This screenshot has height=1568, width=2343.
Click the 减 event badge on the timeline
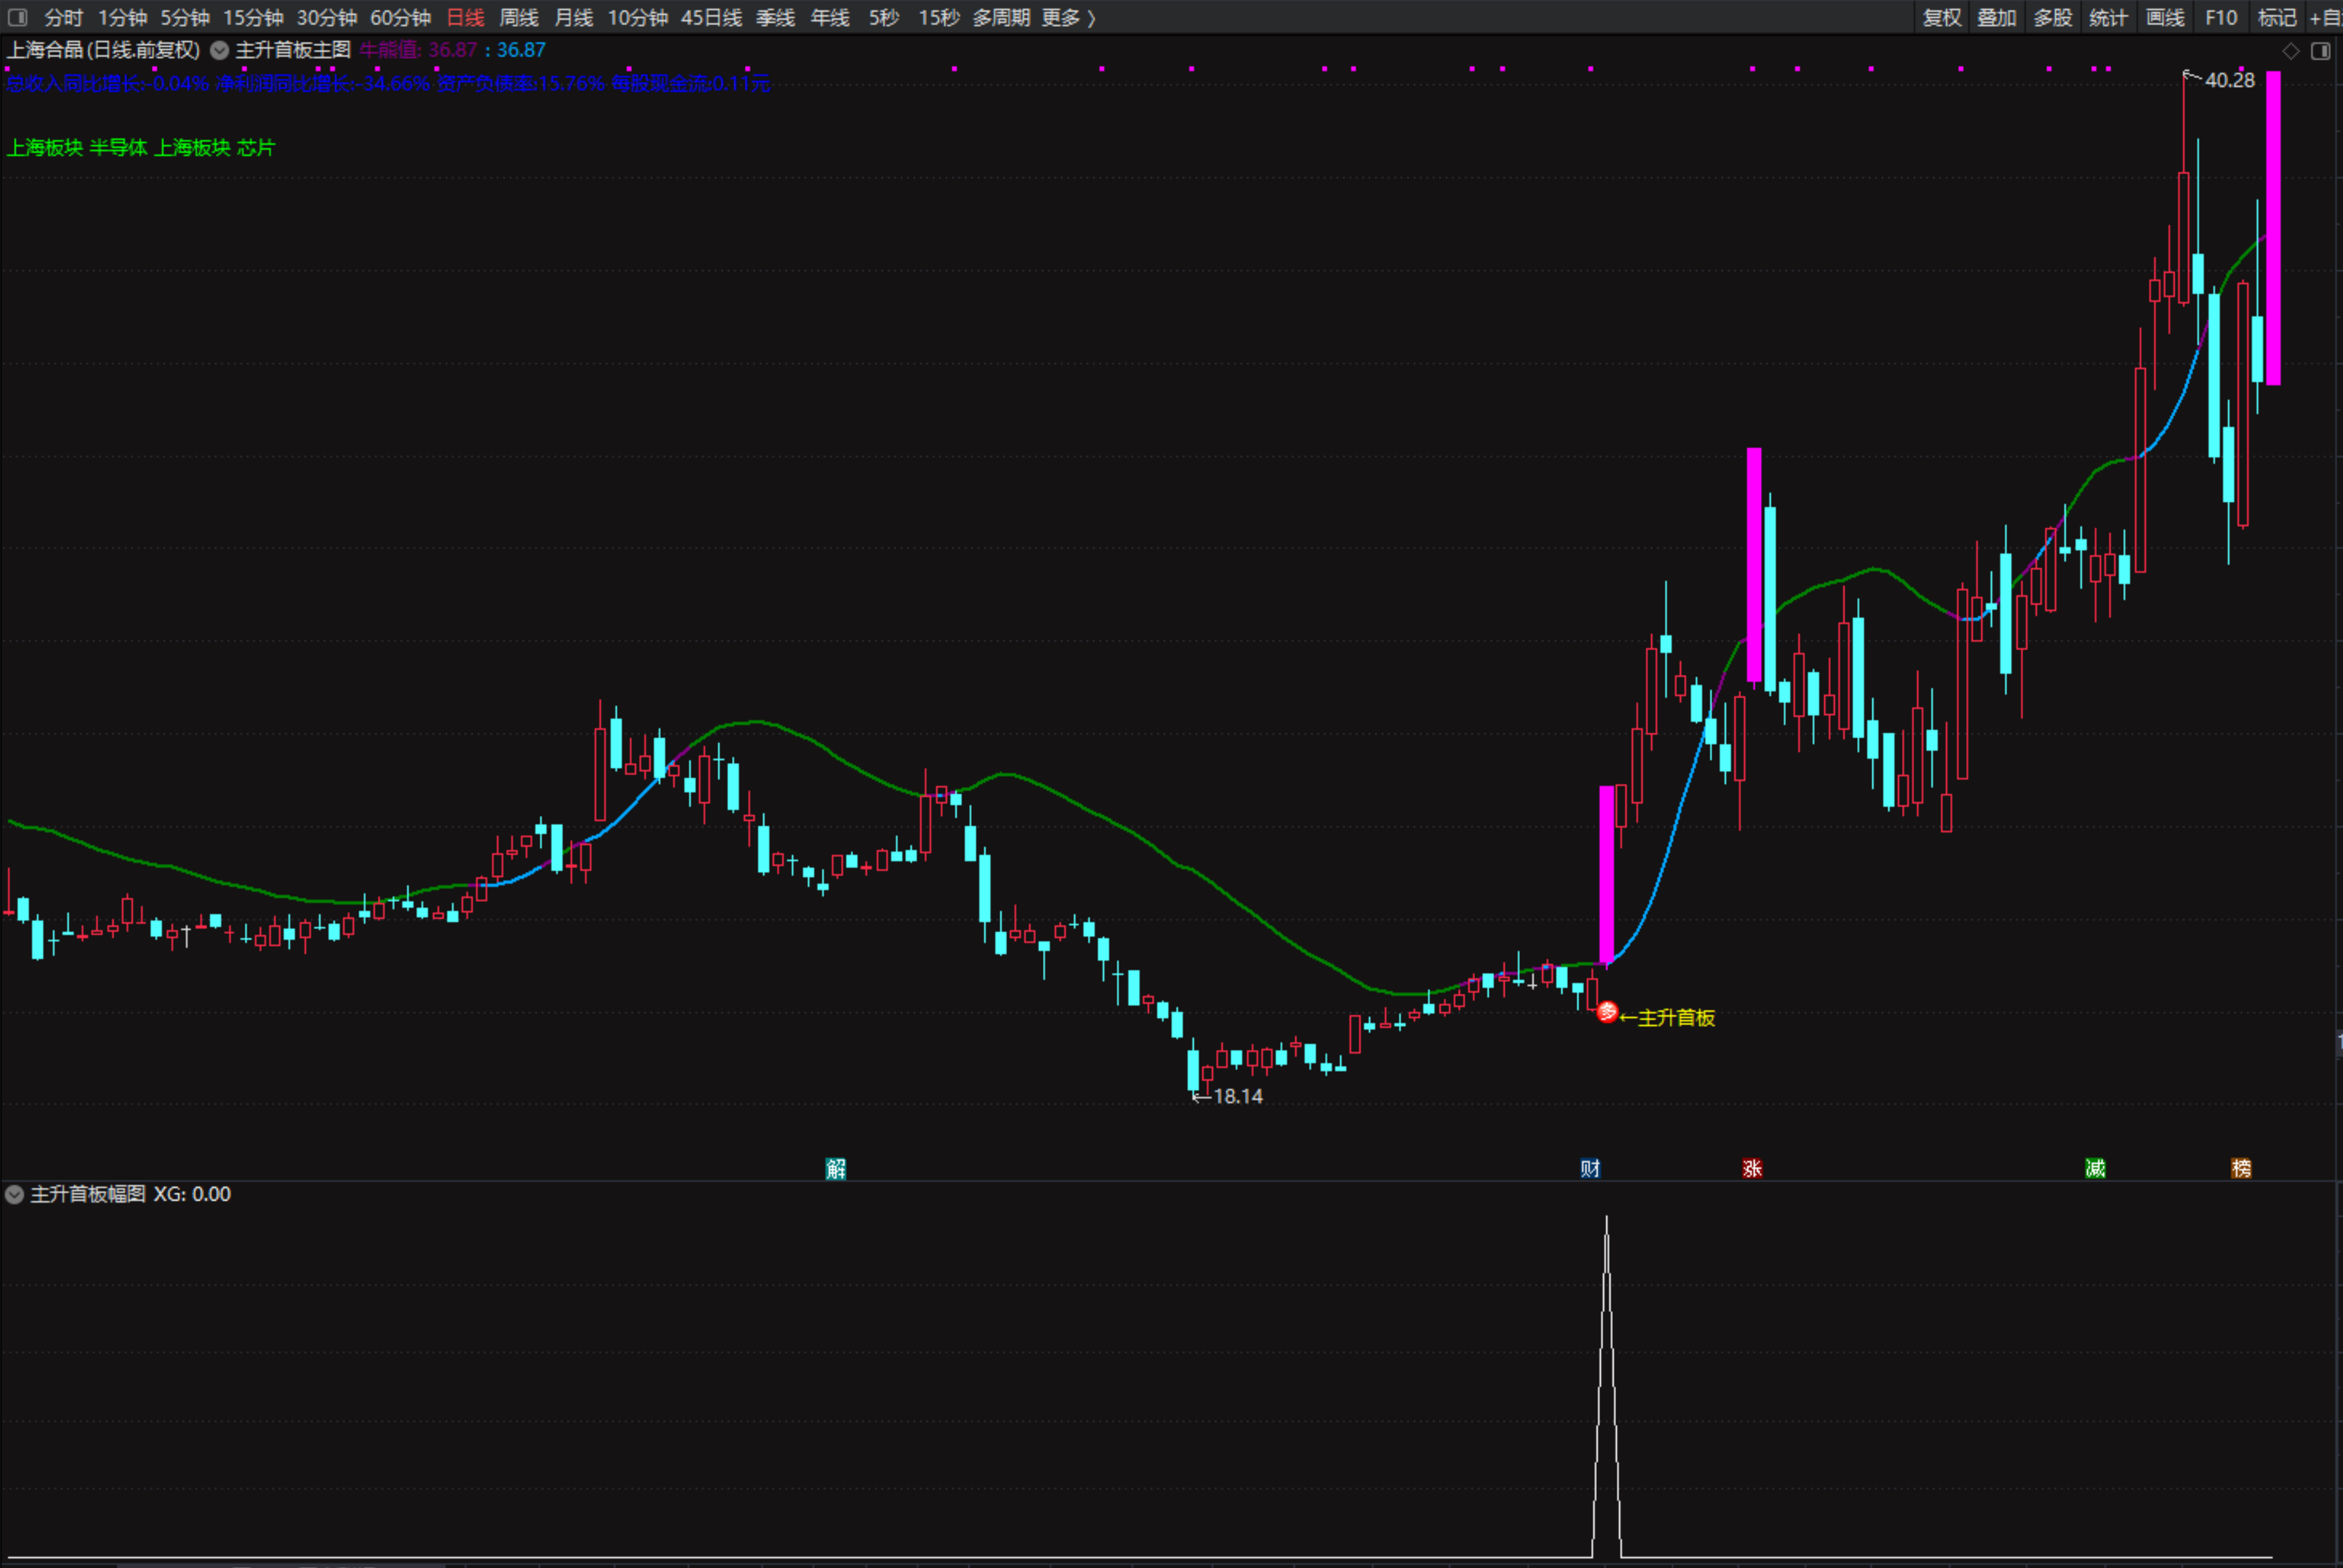tap(2095, 1168)
